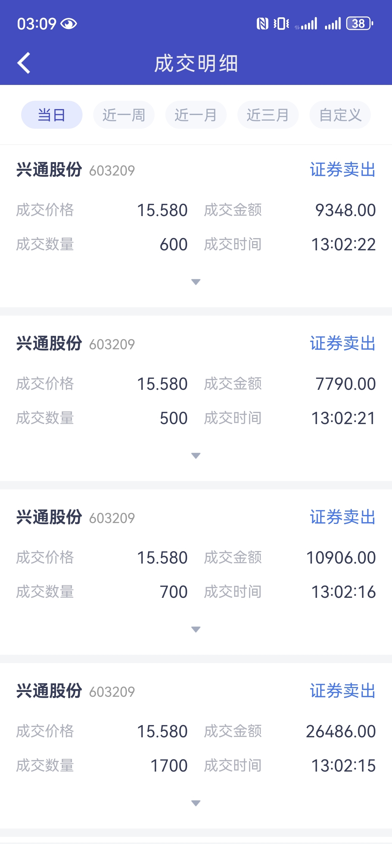
Task: Switch to 近一周 filter
Action: click(124, 115)
